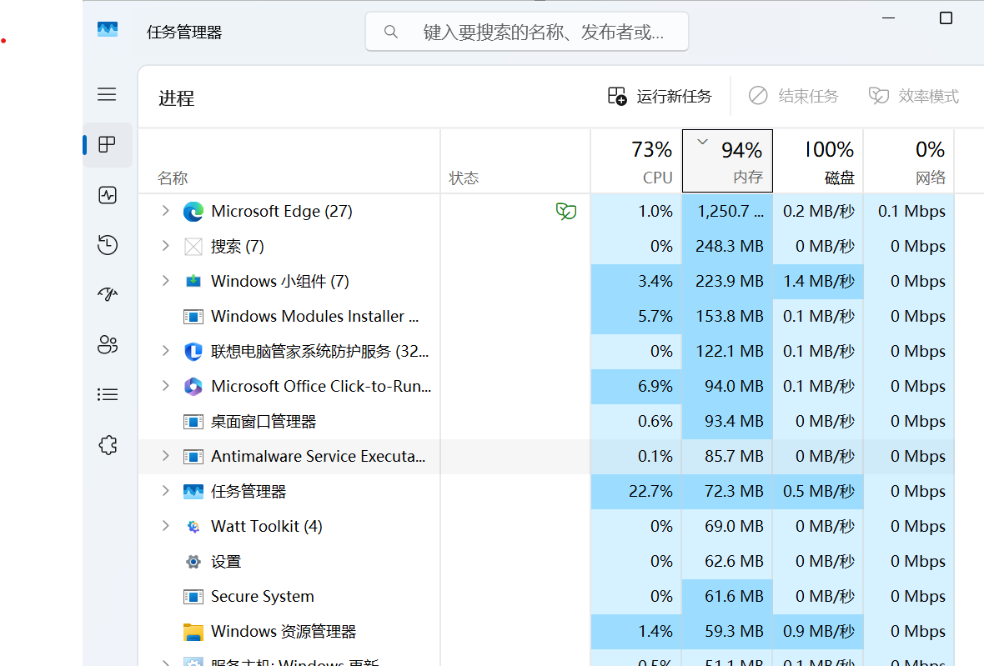Click the 0.1 Mbps network cell
The height and width of the screenshot is (666, 984).
click(909, 211)
